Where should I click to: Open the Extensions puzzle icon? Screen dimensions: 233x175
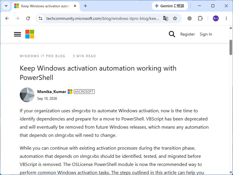pyautogui.click(x=200, y=18)
